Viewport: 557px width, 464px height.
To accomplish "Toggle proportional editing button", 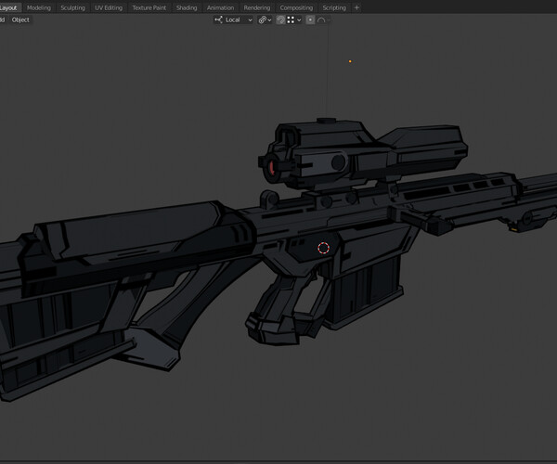I will coord(310,19).
